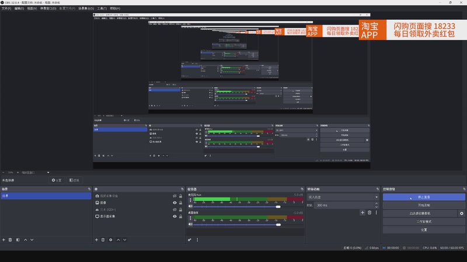Zoom in preview with the plus icon
The height and width of the screenshot is (262, 467).
18,172
